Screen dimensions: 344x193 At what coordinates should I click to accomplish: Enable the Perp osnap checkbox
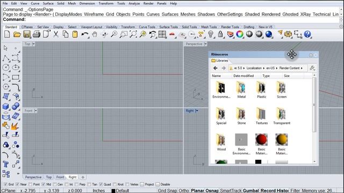tap(76, 184)
